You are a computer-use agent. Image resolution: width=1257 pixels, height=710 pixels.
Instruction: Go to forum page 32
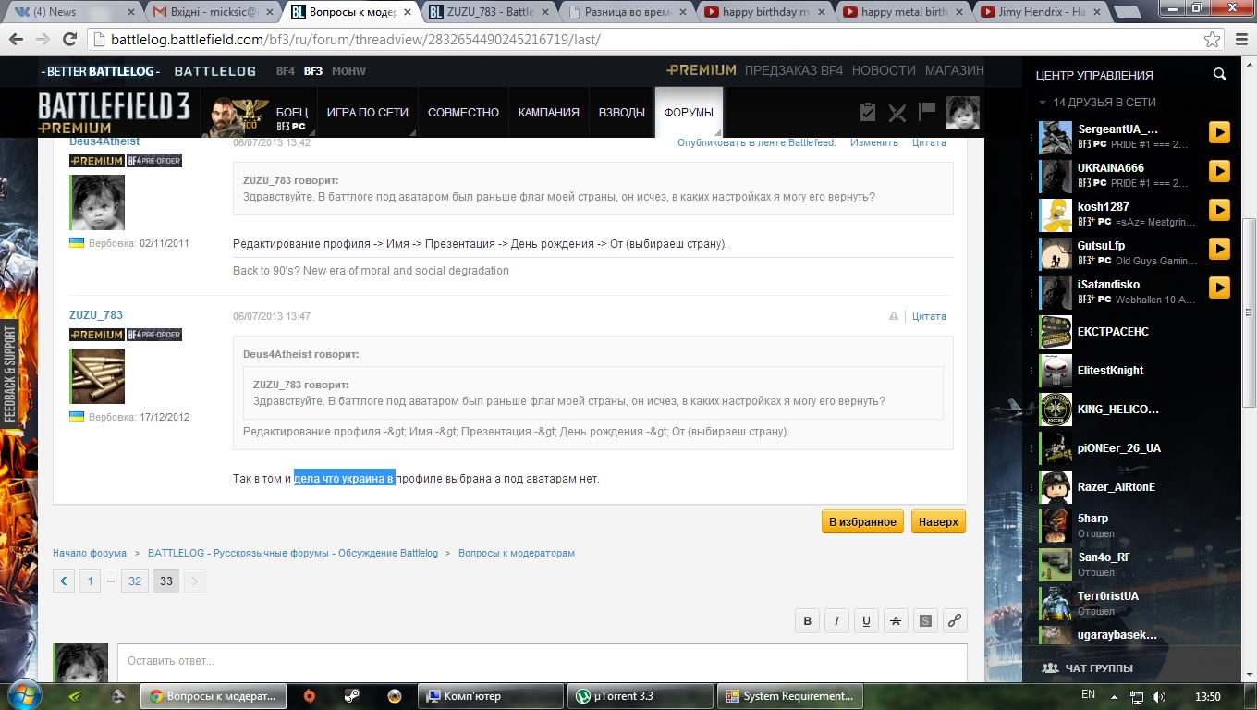pos(135,581)
